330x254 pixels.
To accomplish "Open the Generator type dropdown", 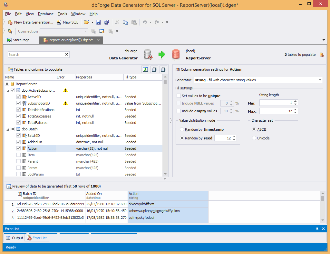I will pyautogui.click(x=320, y=80).
